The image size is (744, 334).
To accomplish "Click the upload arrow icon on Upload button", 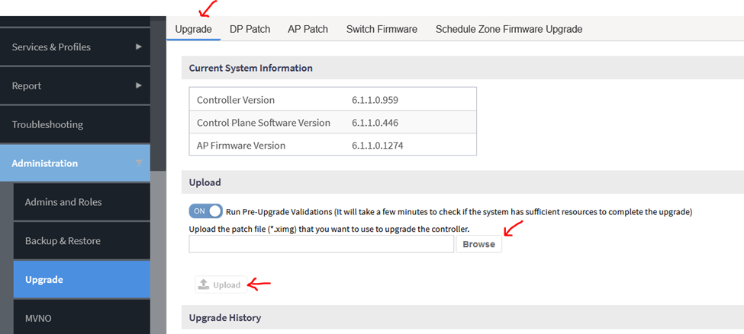I will tap(204, 284).
